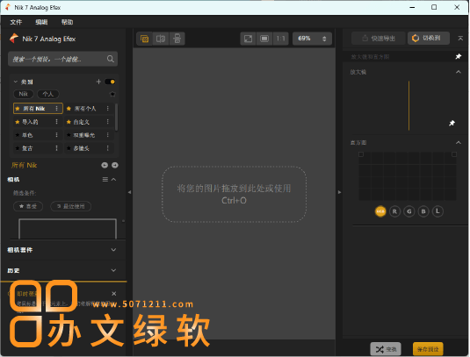Collapse the 类别 section chevron

[x=16, y=82]
